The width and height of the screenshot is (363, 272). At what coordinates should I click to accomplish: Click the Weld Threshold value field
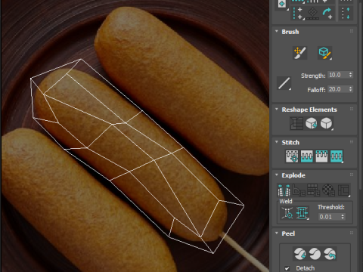[329, 217]
